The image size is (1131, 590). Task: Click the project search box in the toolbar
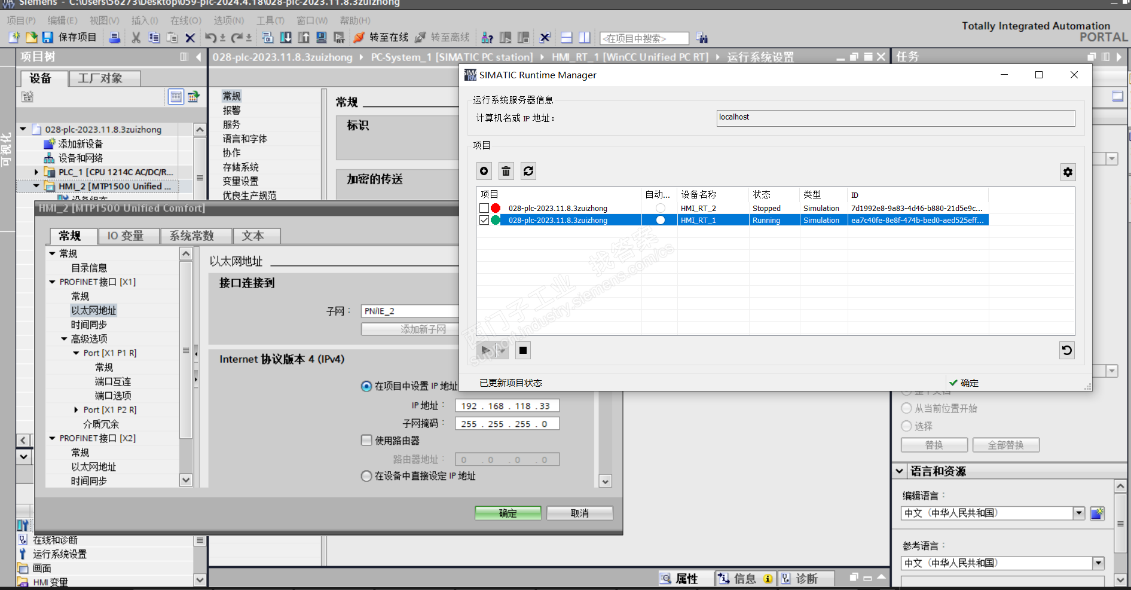click(644, 38)
